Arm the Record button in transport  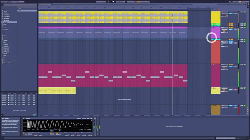[113, 2]
